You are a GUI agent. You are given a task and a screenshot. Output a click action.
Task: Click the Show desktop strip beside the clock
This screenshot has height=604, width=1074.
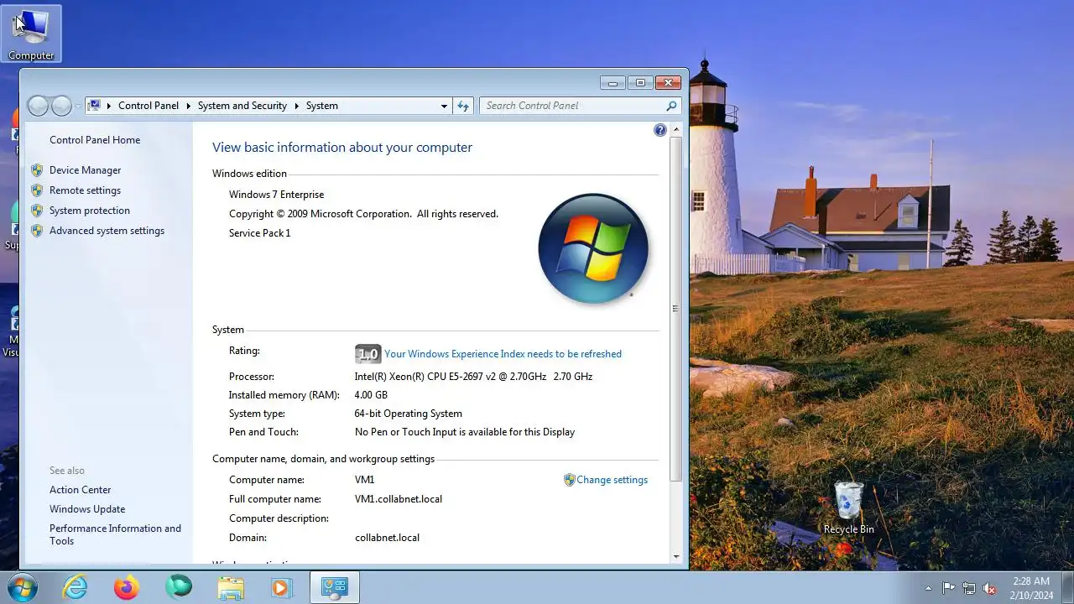coord(1067,587)
